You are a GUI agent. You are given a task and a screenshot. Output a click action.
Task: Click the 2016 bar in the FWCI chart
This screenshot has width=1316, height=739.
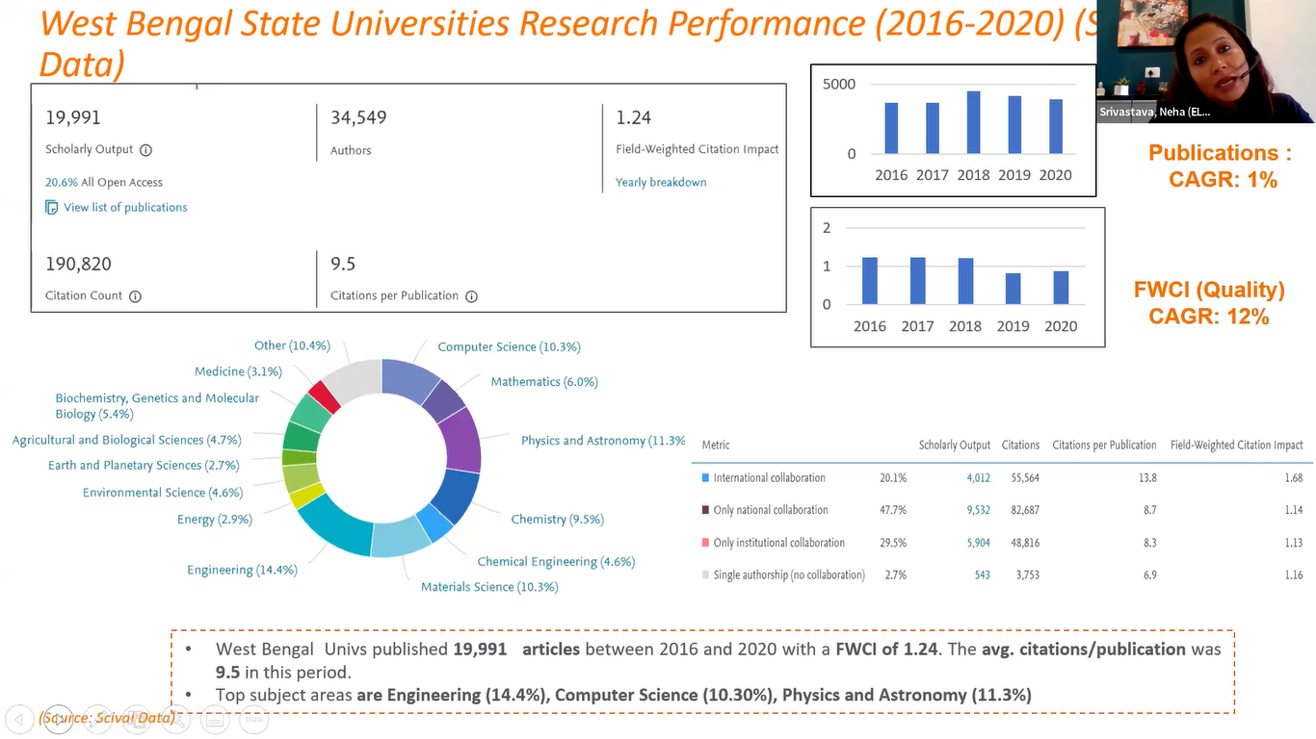870,281
